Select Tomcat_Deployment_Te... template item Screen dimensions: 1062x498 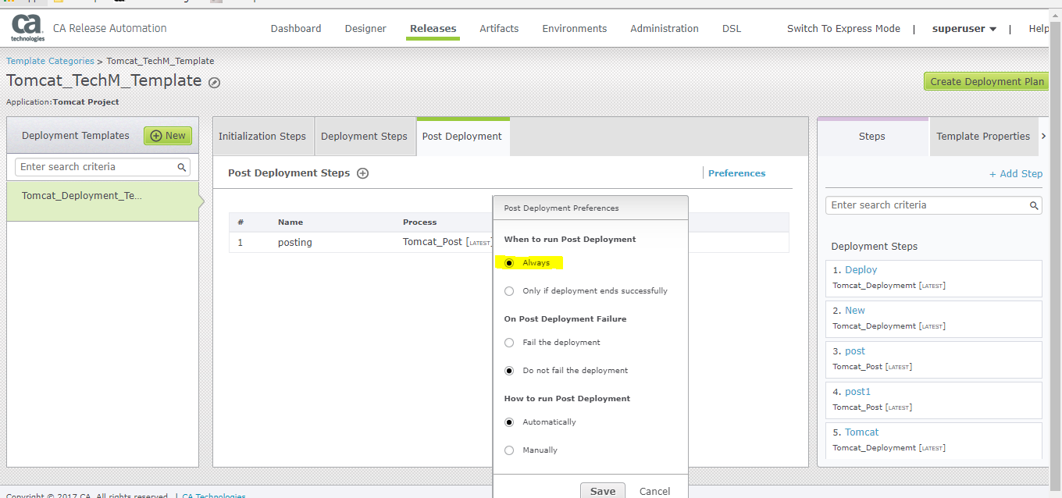103,201
